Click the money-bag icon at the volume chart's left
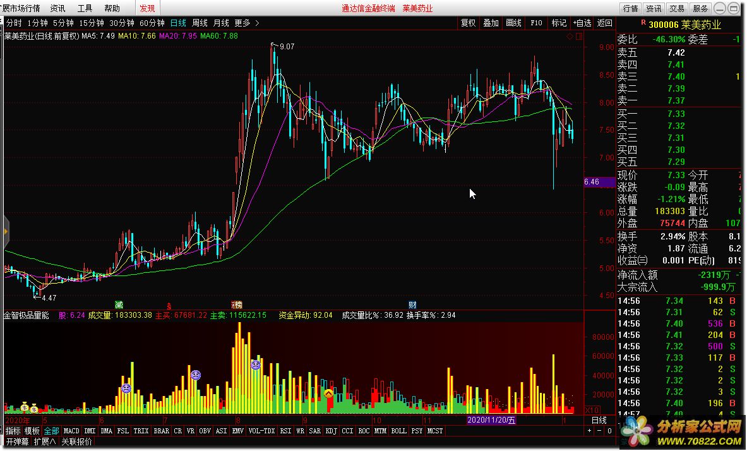This screenshot has width=747, height=451. click(x=25, y=407)
